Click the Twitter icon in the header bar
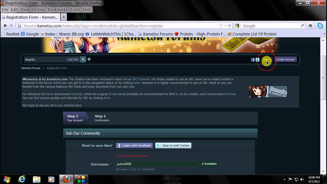This screenshot has width=327, height=184. pyautogui.click(x=258, y=60)
